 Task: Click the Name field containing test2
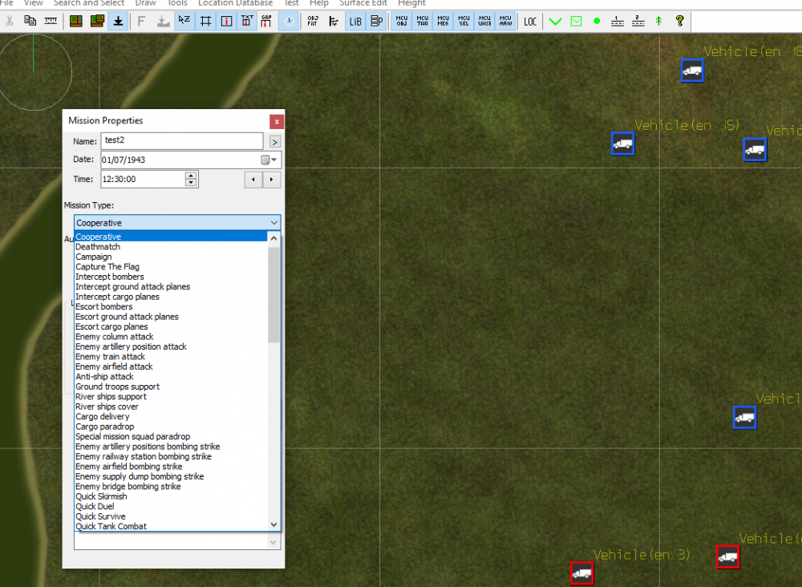coord(182,140)
